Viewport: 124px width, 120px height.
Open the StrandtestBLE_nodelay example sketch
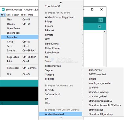[x=103, y=114]
